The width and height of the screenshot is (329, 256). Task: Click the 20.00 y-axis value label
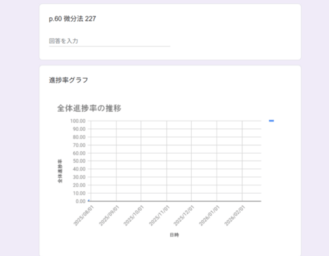[79, 185]
